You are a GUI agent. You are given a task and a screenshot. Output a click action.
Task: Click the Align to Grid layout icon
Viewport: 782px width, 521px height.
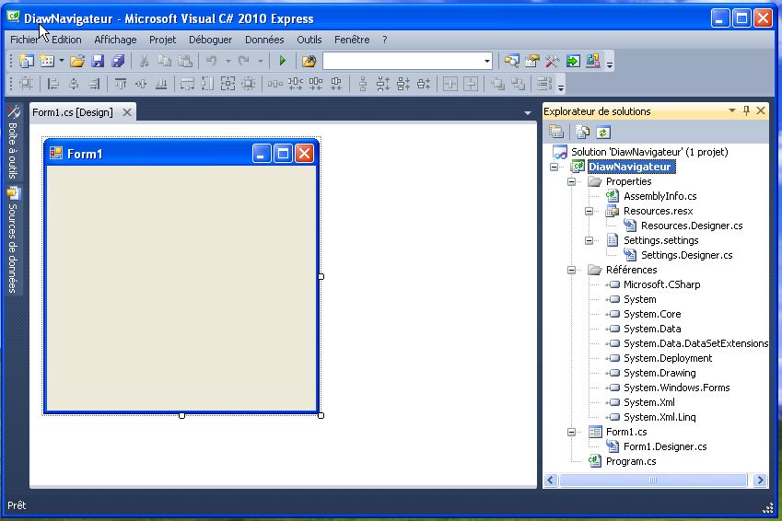click(26, 85)
